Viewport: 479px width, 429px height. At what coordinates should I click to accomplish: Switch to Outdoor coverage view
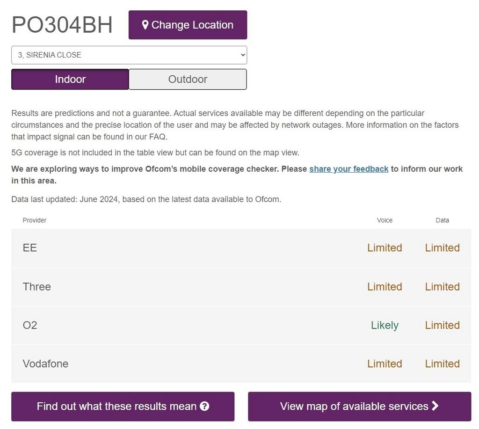tap(188, 79)
